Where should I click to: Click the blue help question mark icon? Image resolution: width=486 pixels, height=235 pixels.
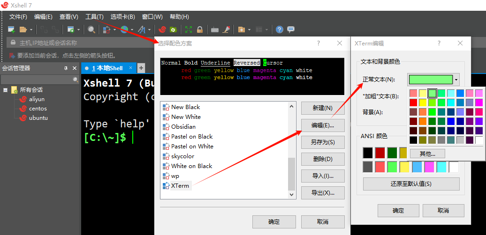pyautogui.click(x=280, y=29)
